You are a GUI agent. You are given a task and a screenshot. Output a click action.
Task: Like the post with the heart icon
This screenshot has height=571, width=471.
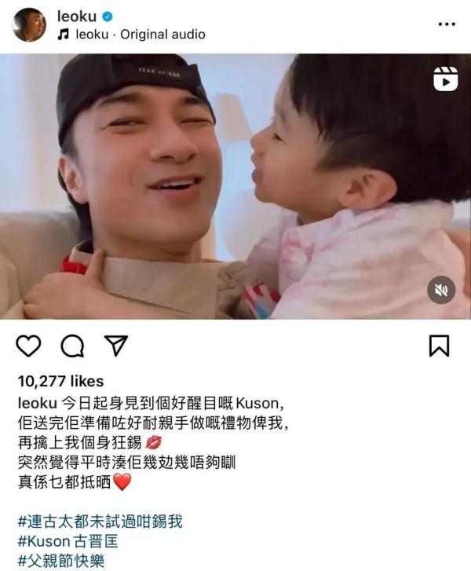pos(28,346)
